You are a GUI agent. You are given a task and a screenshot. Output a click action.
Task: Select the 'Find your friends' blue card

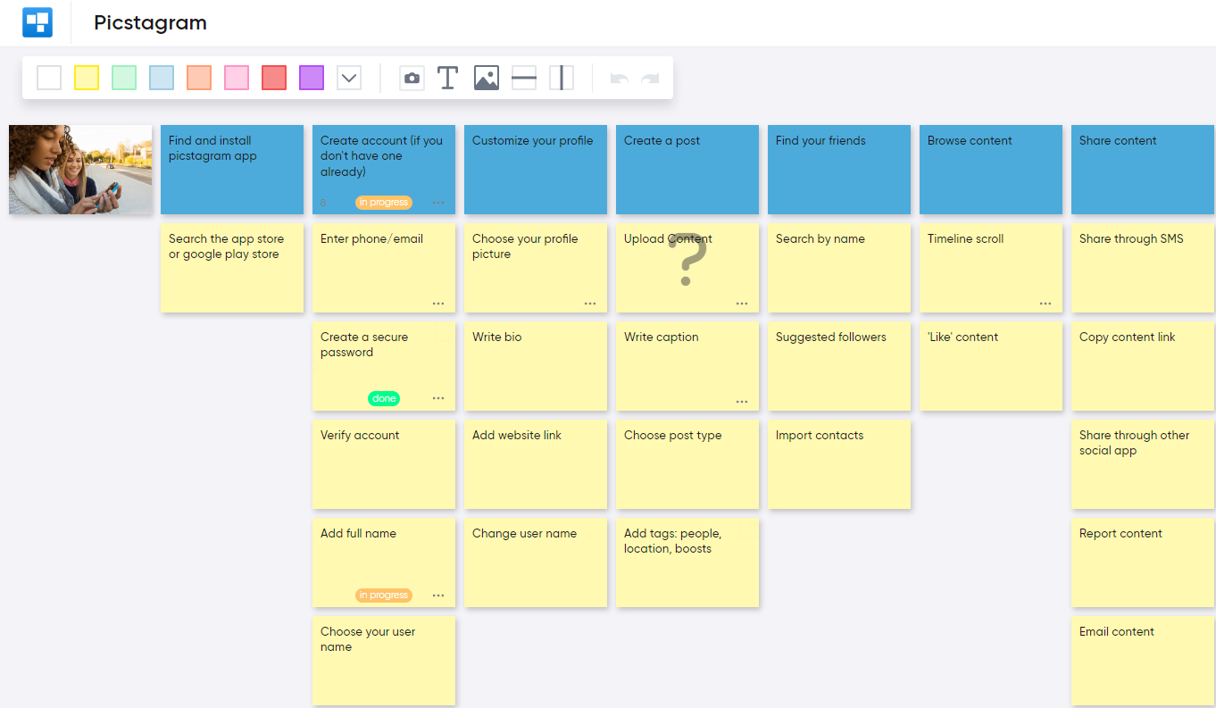tap(839, 170)
